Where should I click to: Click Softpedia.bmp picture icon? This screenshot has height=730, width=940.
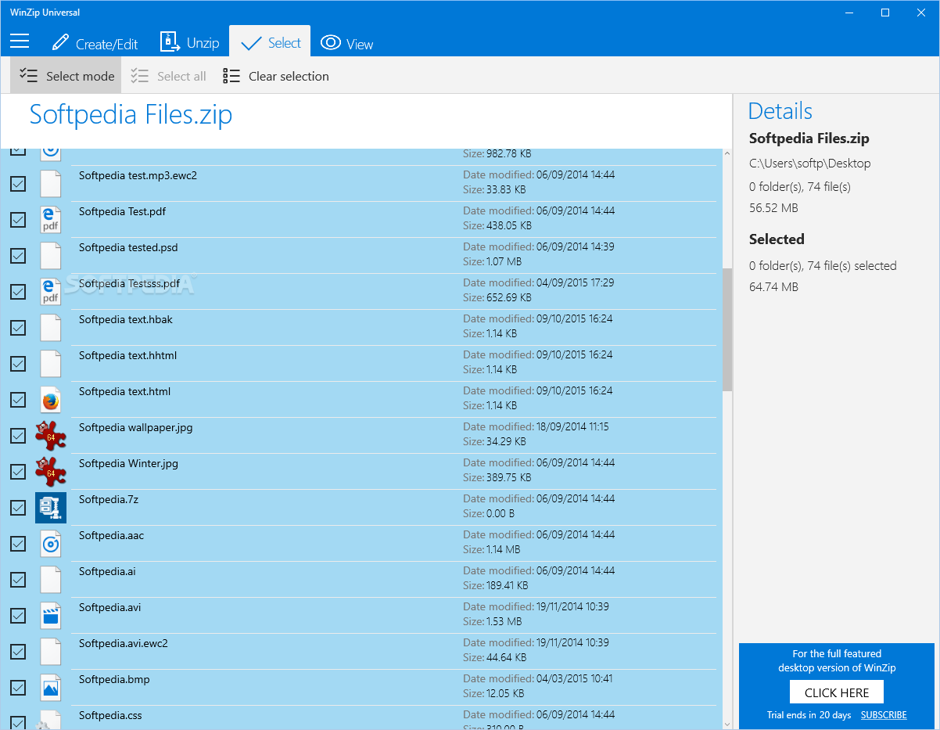click(x=51, y=688)
